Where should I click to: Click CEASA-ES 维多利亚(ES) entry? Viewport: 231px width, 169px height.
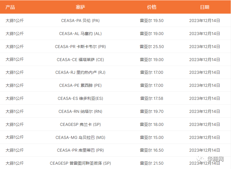pos(80,98)
